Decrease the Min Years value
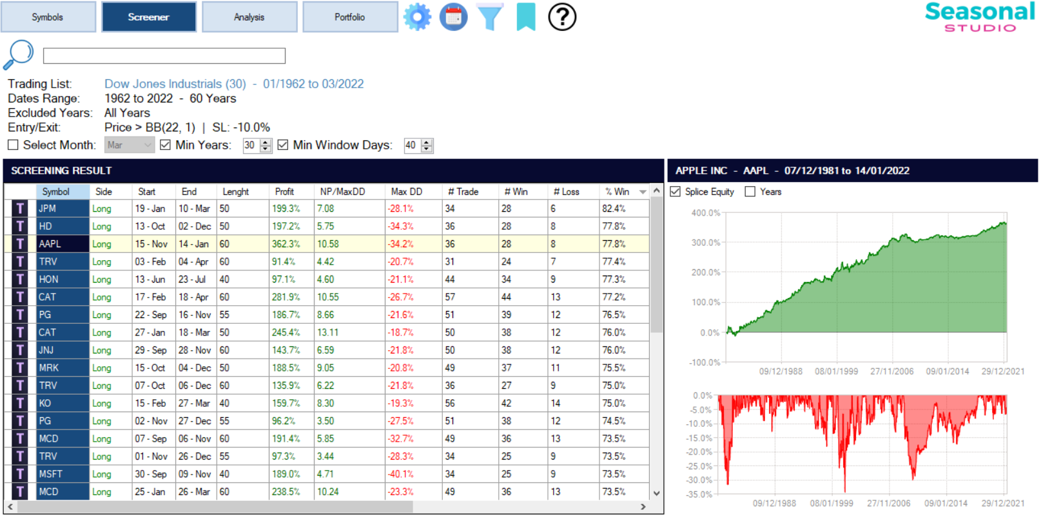 pos(266,149)
